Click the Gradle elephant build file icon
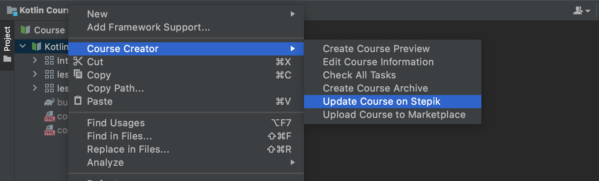This screenshot has width=599, height=181. [49, 102]
